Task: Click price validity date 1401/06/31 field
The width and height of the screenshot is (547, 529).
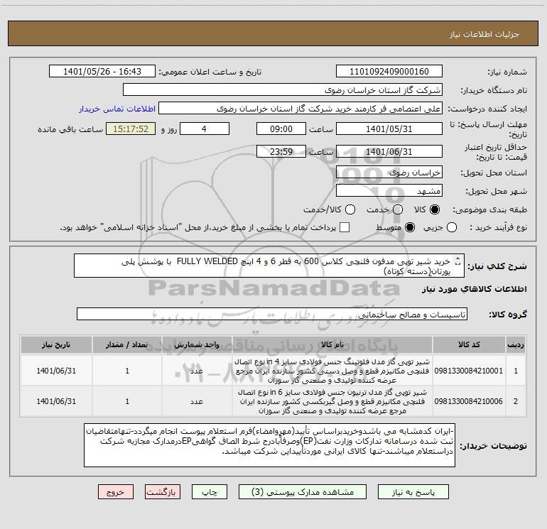Action: 389,151
